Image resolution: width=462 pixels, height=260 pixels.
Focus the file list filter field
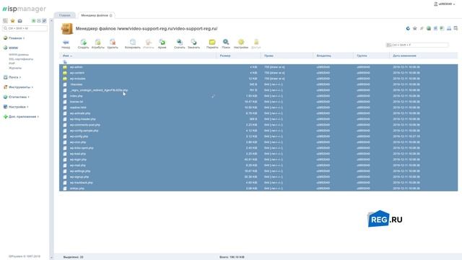(417, 45)
